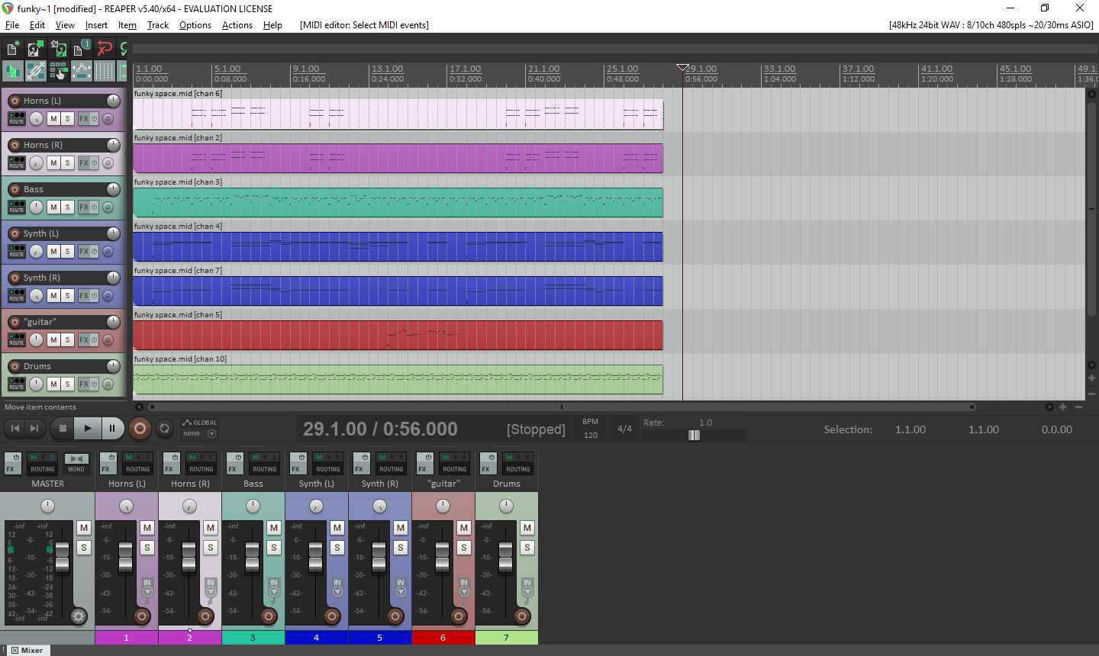This screenshot has width=1099, height=656.
Task: Open ROUTE button on Horns (L) track
Action: coord(16,118)
